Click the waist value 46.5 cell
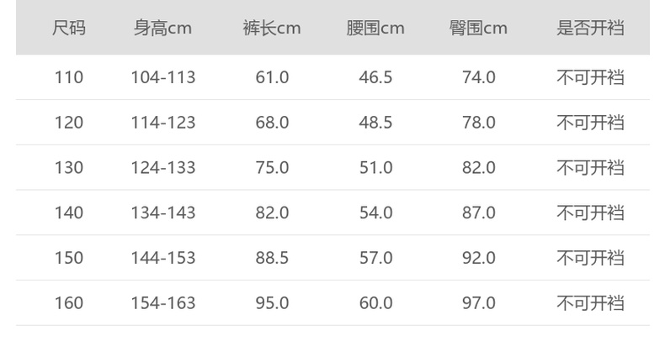 [x=375, y=77]
